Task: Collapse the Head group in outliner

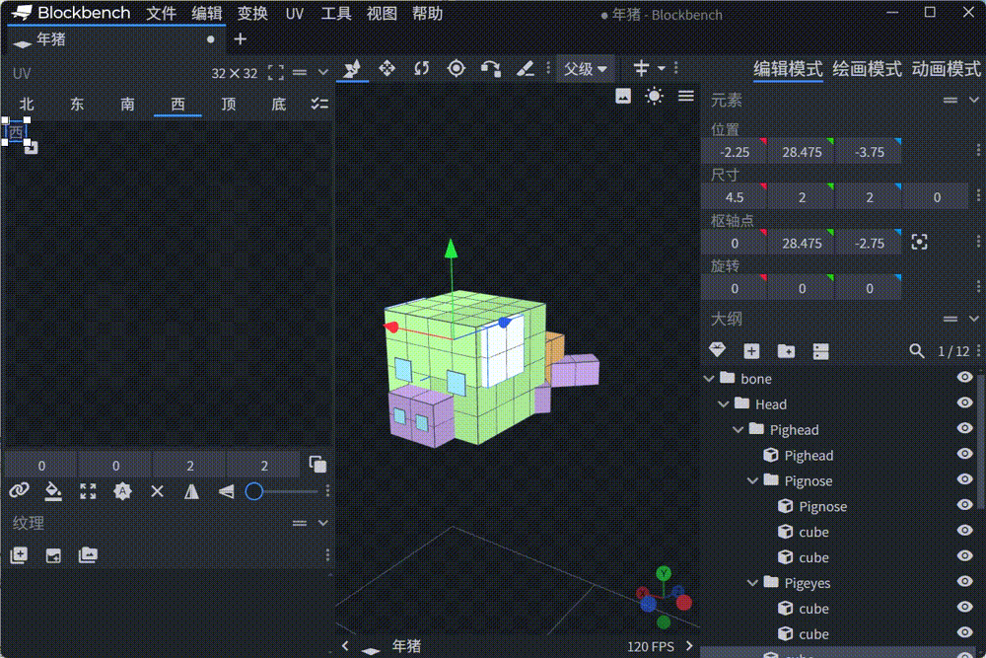Action: (723, 404)
